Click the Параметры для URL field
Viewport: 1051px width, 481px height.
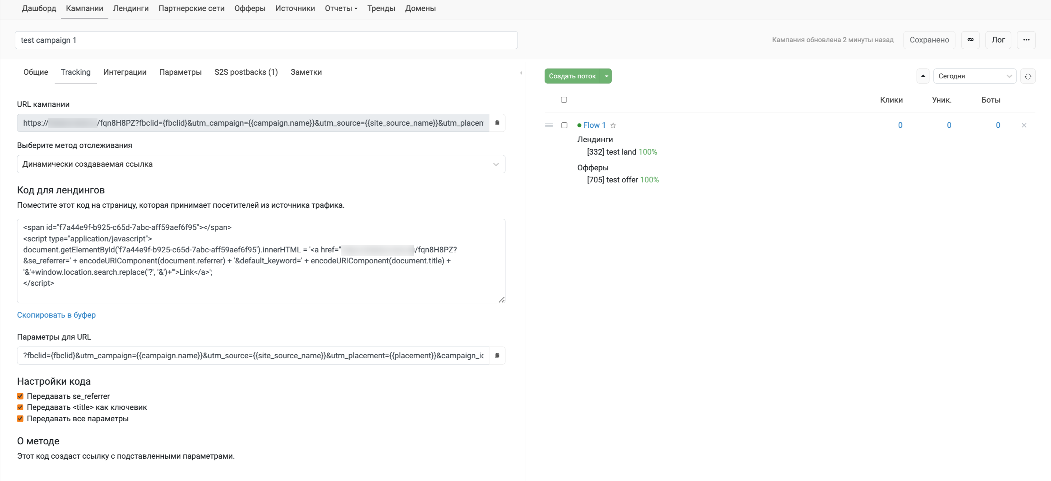(x=253, y=355)
